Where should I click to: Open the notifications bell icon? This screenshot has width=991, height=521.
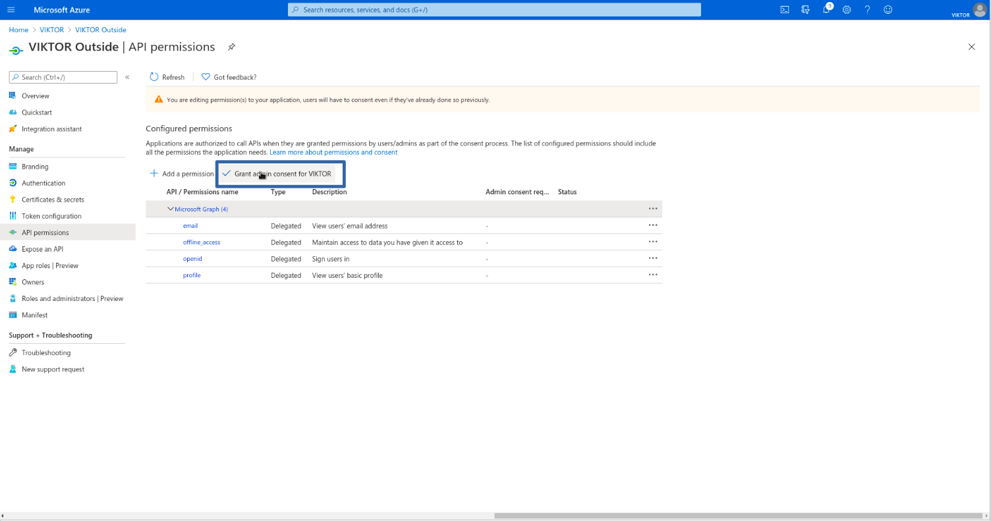[826, 10]
